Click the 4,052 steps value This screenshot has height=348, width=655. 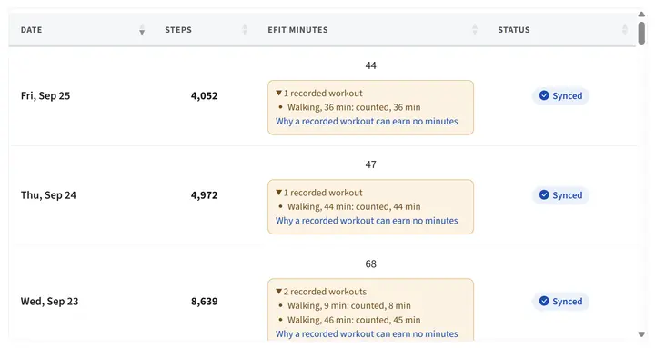205,95
